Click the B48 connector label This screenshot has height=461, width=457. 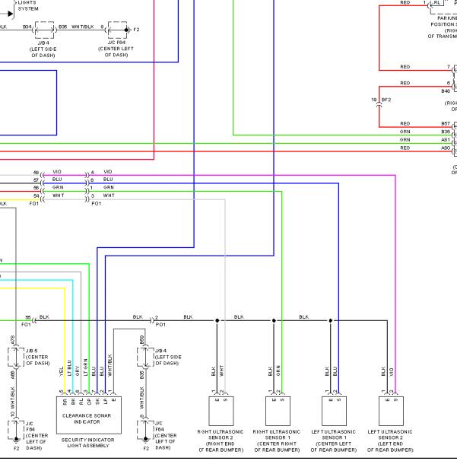coord(446,91)
